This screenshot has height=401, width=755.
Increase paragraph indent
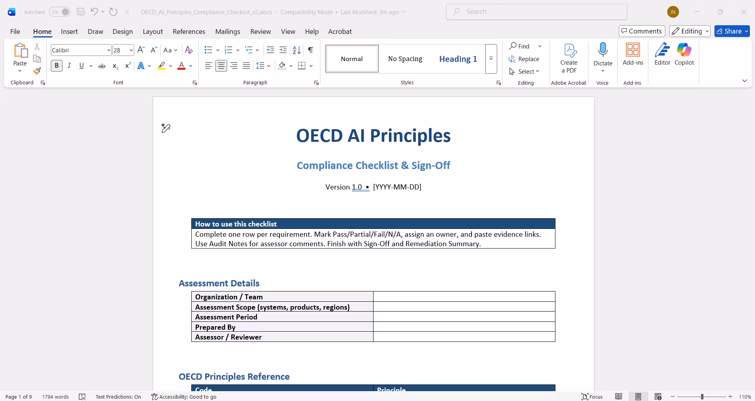click(283, 50)
